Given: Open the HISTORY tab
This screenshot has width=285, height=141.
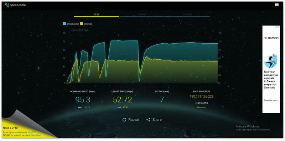Looking at the screenshot, I should coord(188,15).
